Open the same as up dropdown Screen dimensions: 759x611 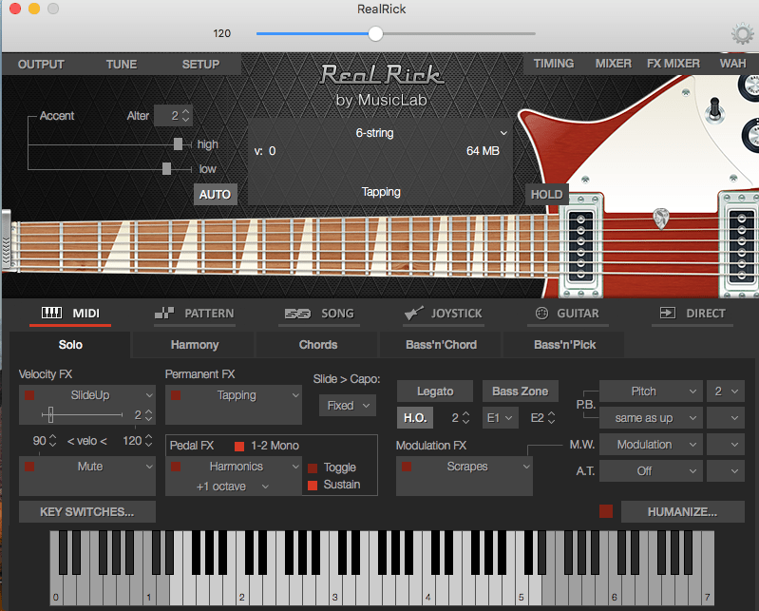tap(651, 418)
